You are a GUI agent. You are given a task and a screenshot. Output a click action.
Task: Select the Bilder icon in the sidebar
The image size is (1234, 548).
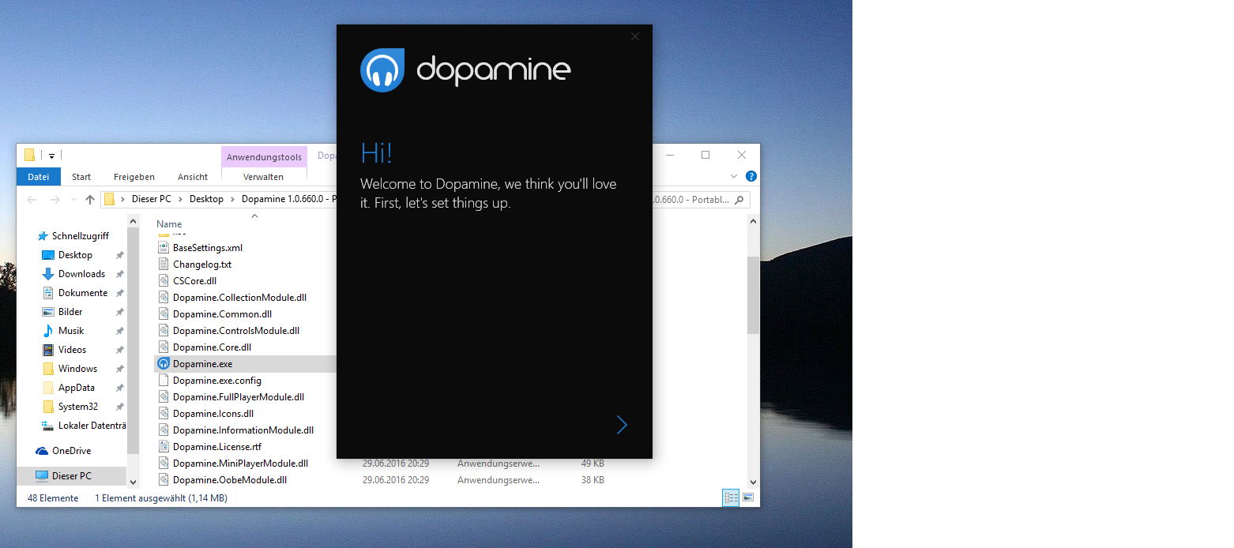click(47, 312)
